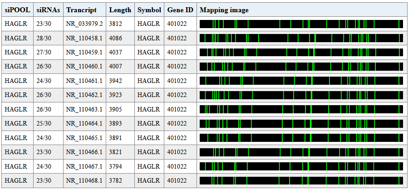The height and width of the screenshot is (194, 418).
Task: Click length value 3893
Action: pos(115,123)
